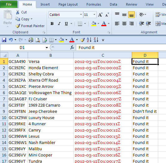Switch to the Insert tab

point(45,4)
